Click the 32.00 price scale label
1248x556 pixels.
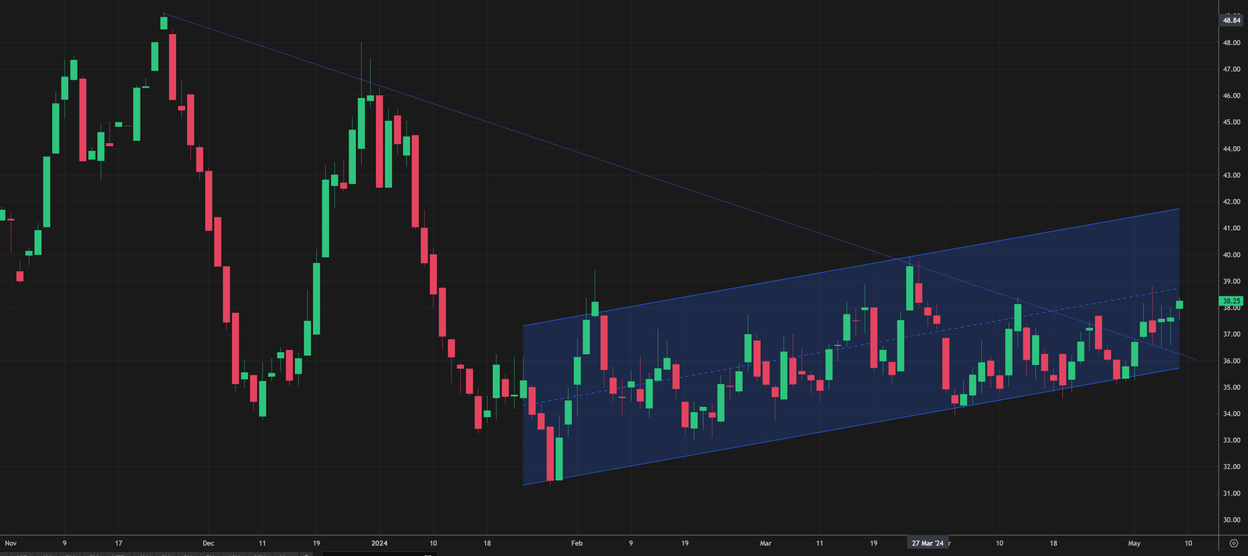[x=1231, y=467]
